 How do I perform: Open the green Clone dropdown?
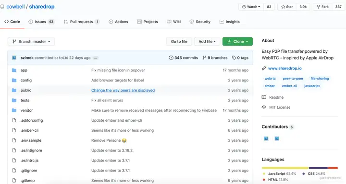[237, 41]
